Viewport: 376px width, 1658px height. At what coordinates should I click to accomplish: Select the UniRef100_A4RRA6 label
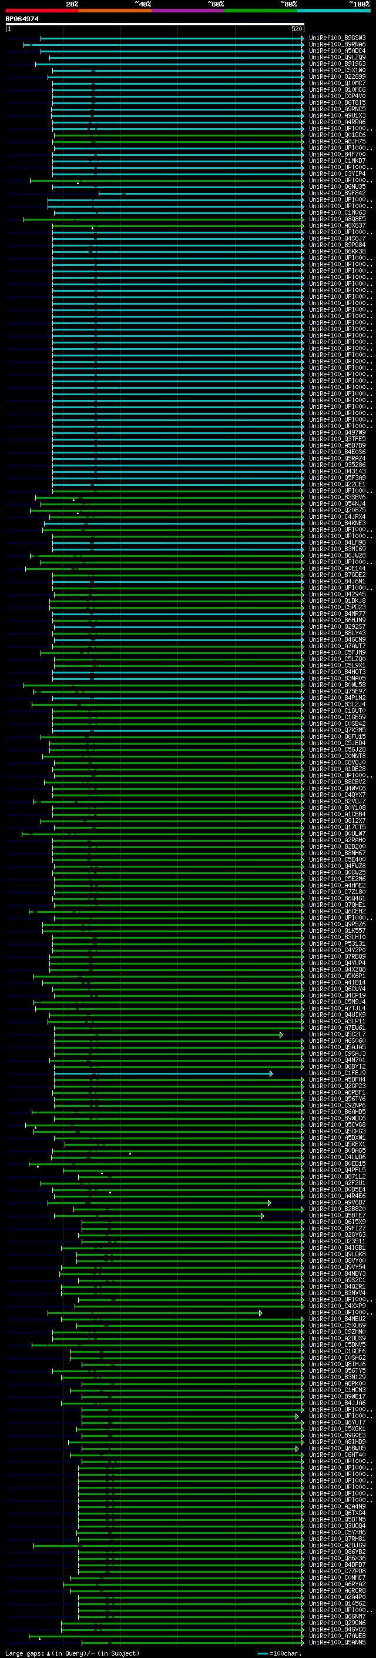tap(337, 122)
